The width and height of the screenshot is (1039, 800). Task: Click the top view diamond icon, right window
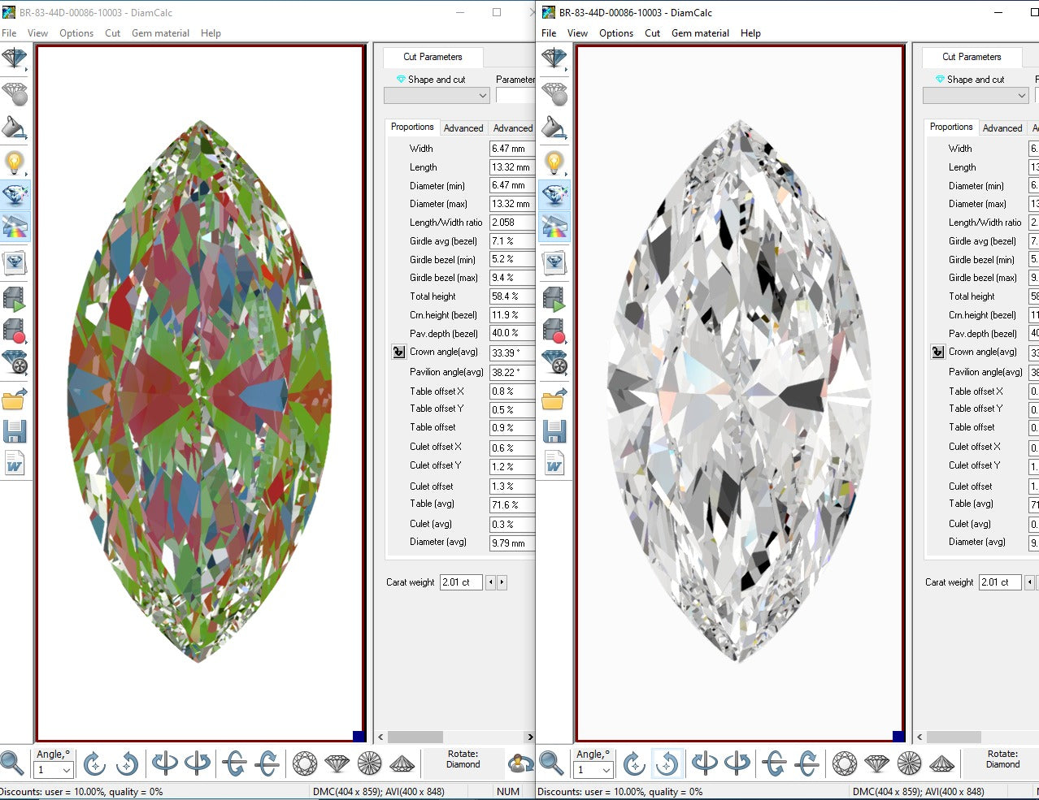[x=845, y=763]
